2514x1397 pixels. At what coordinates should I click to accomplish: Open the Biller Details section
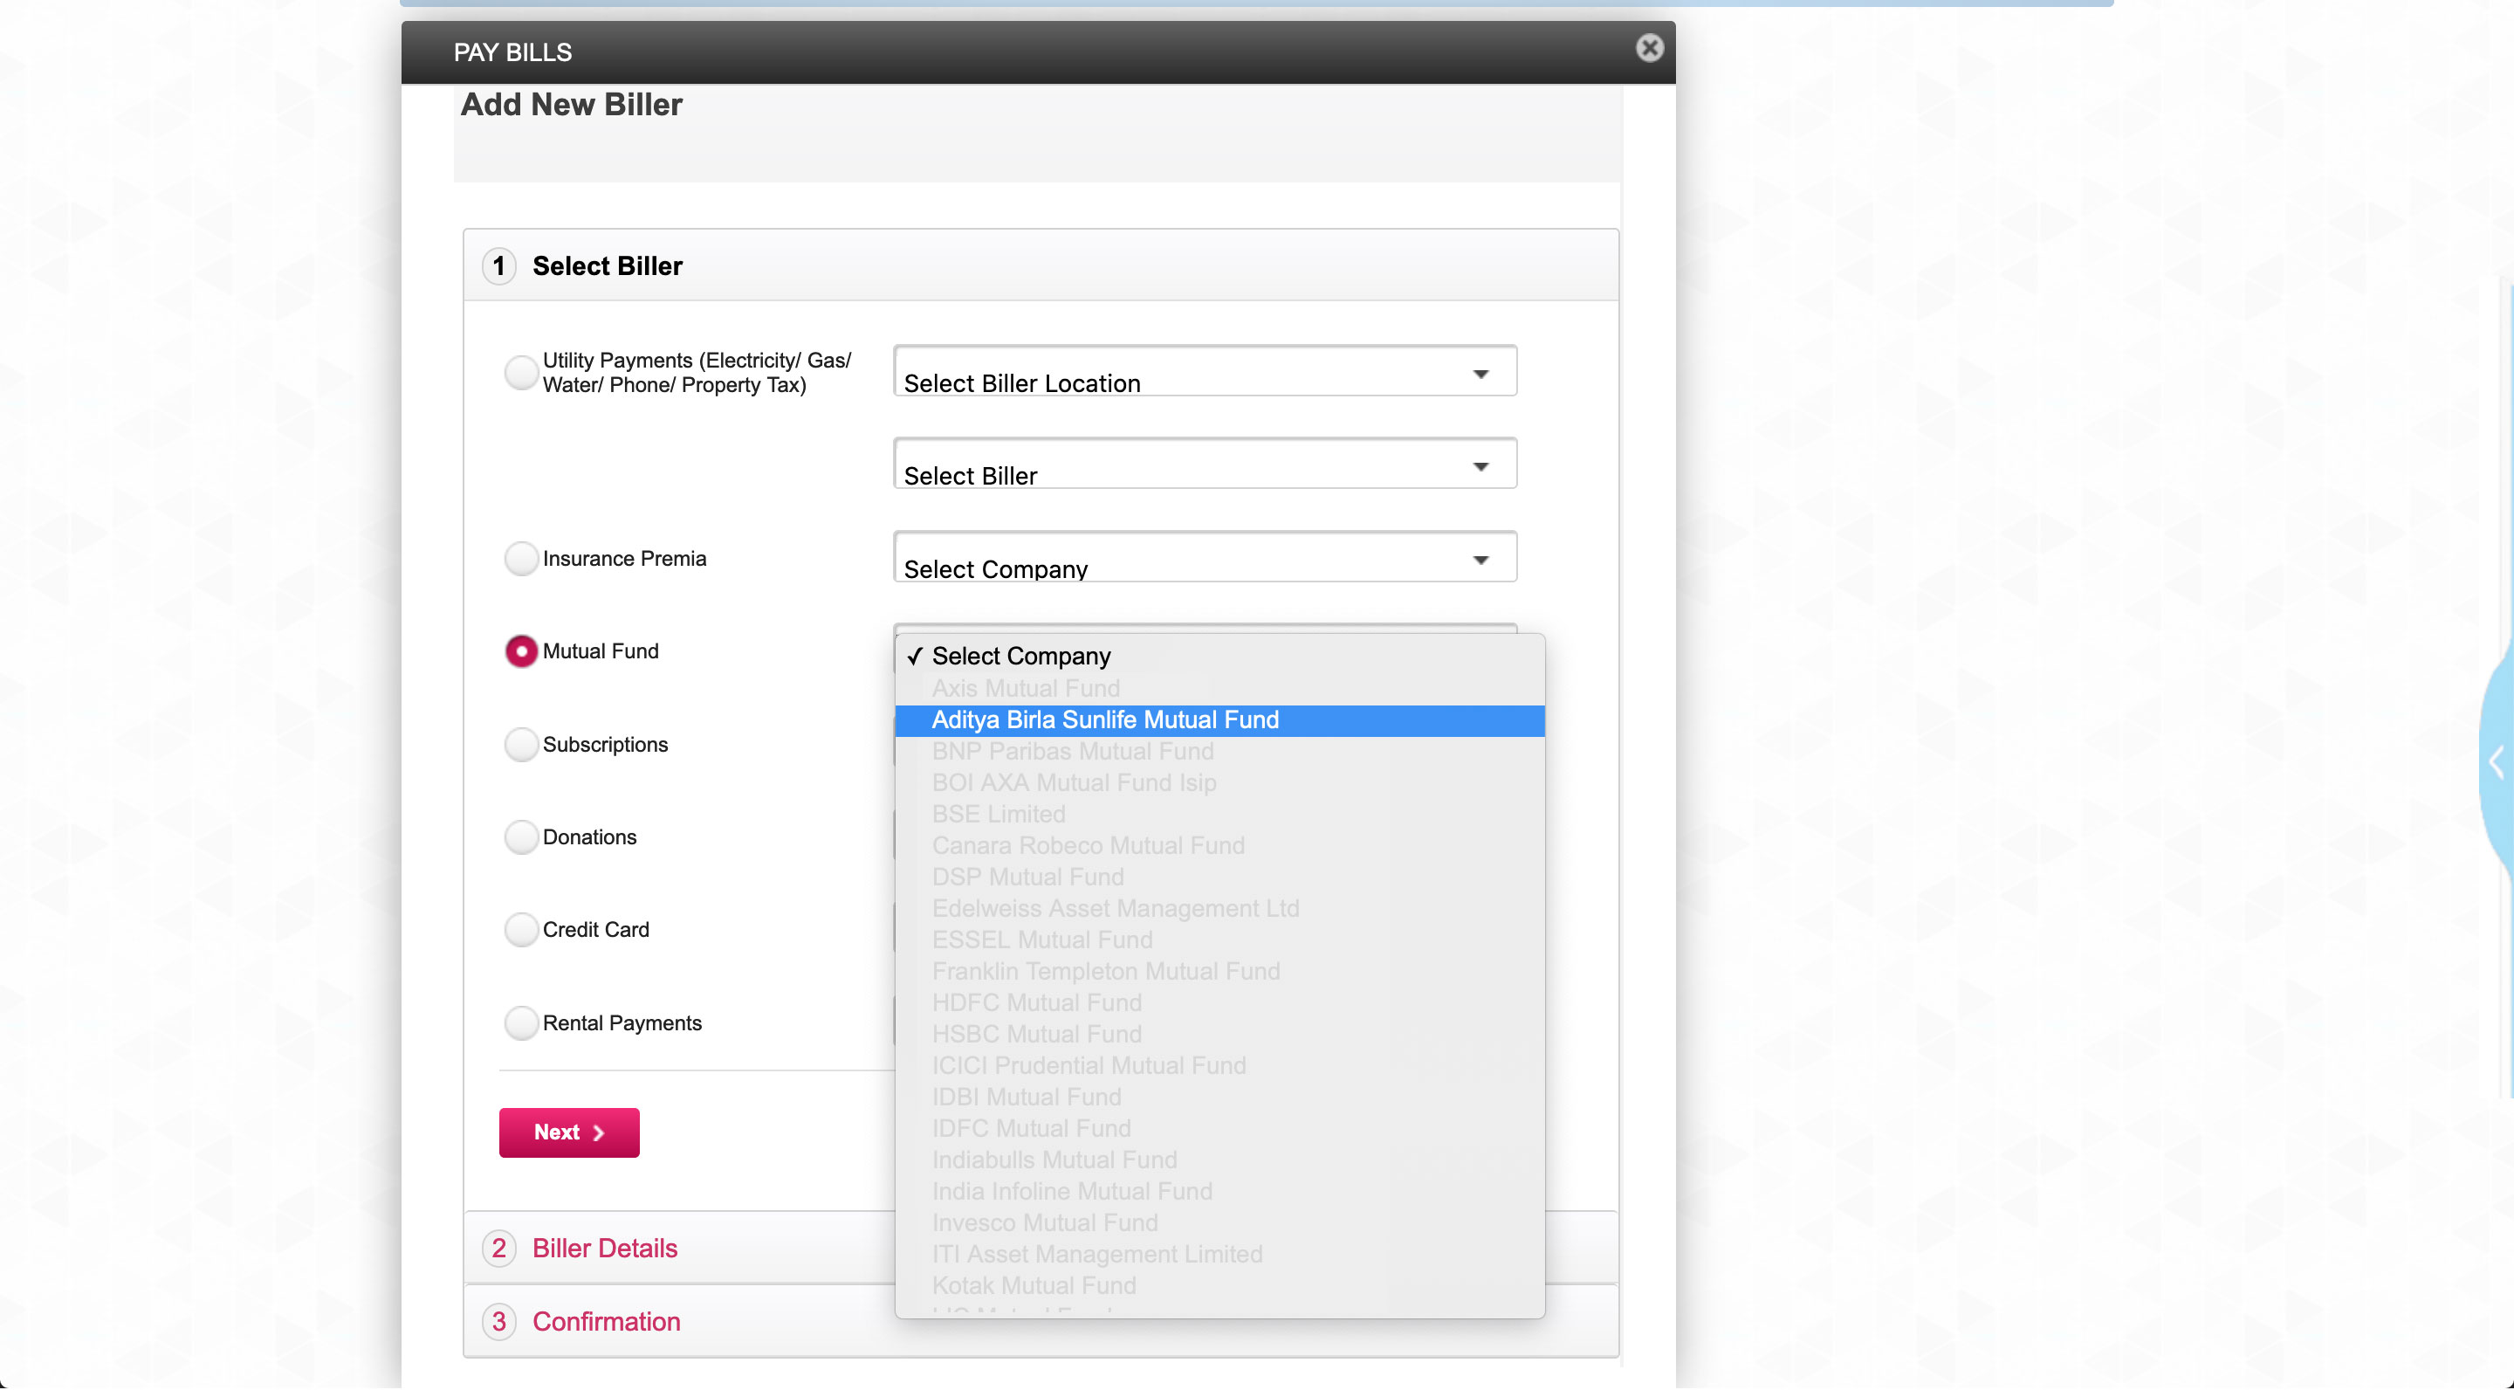coord(604,1248)
